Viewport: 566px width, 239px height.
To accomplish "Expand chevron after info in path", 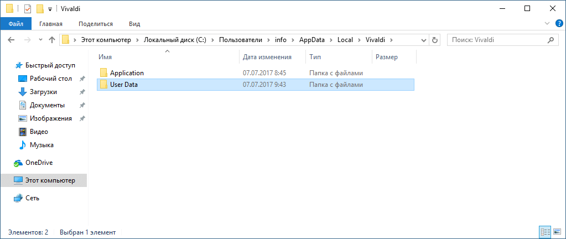I will coord(293,40).
